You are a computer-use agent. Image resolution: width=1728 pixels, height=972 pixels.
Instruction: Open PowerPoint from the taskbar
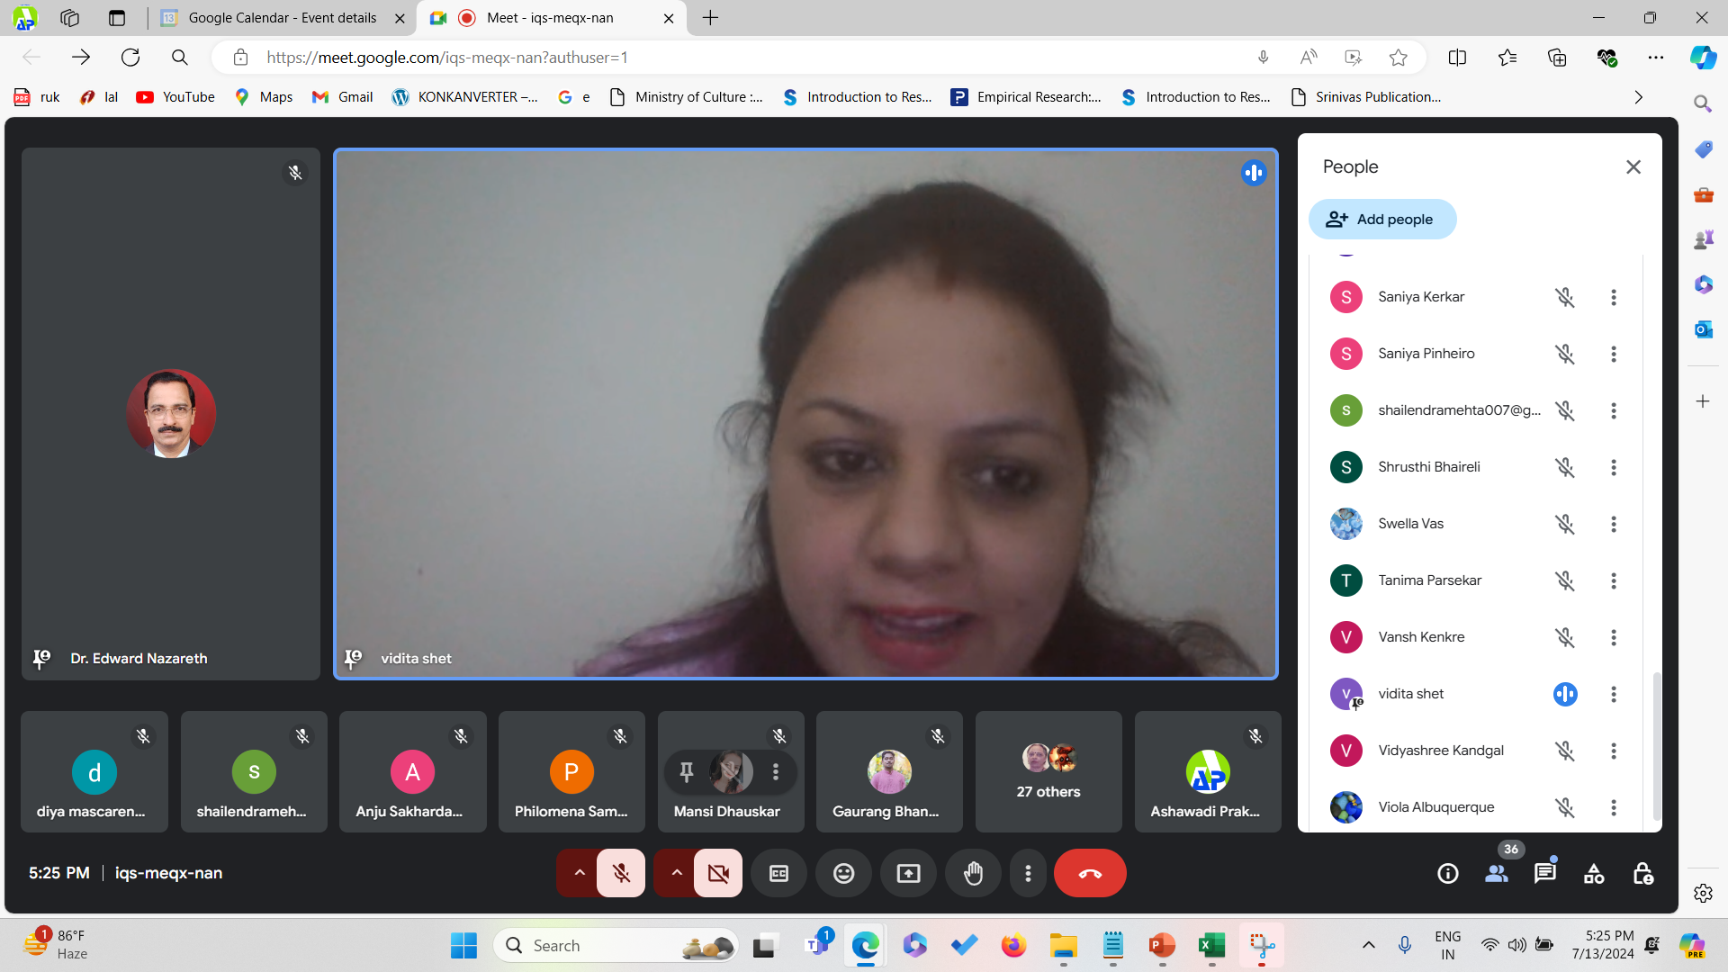[1162, 945]
